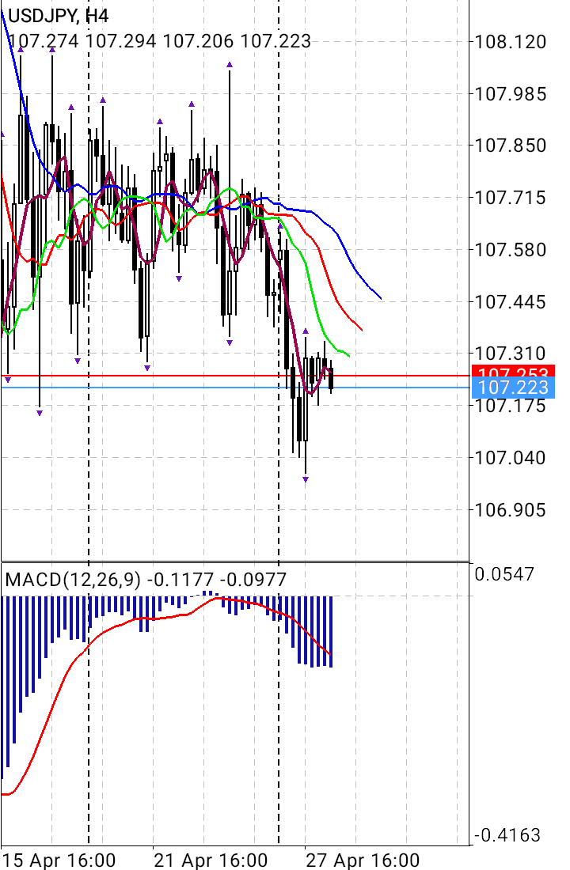Click the 108.120 price axis label
Screen dimensions: 570x870
(510, 42)
